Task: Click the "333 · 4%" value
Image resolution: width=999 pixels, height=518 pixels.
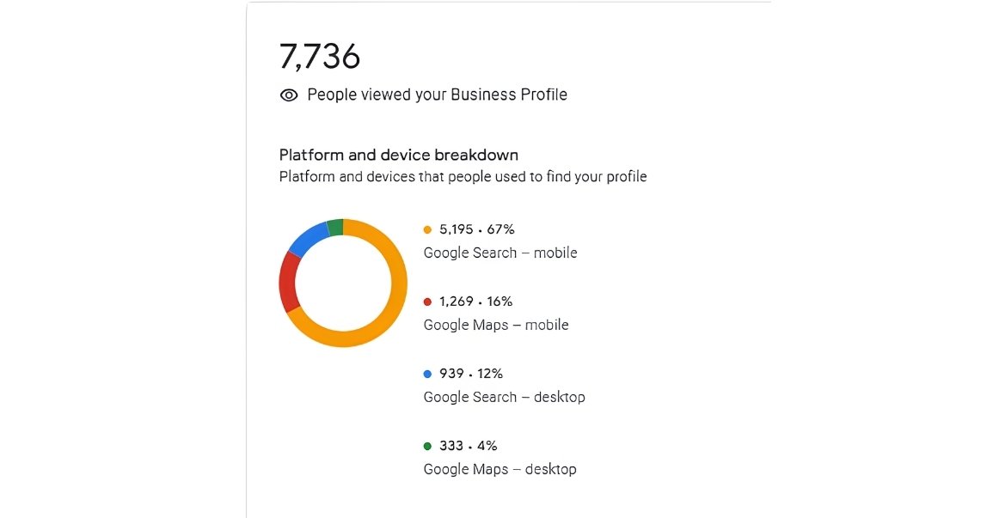Action: pos(468,446)
